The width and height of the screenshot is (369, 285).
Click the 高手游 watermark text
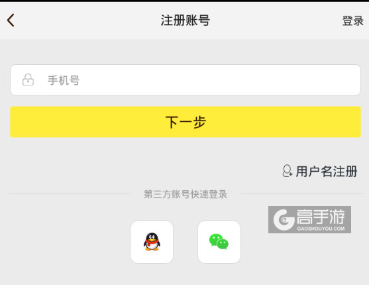tap(321, 217)
